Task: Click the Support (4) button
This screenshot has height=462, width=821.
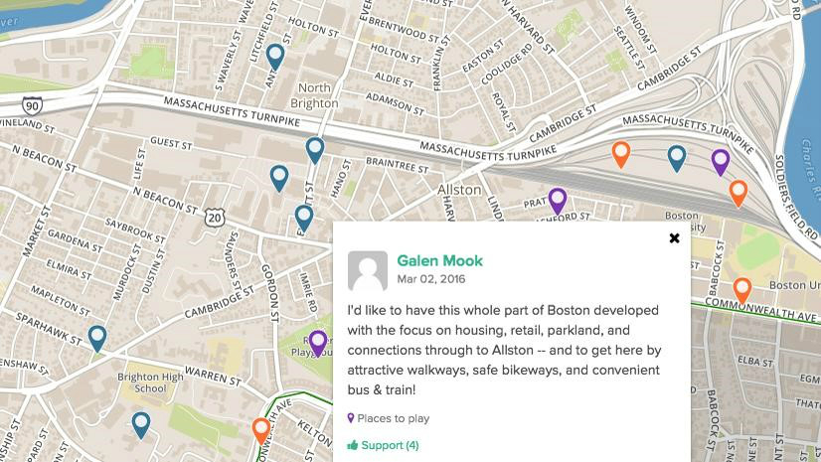Action: pos(383,445)
